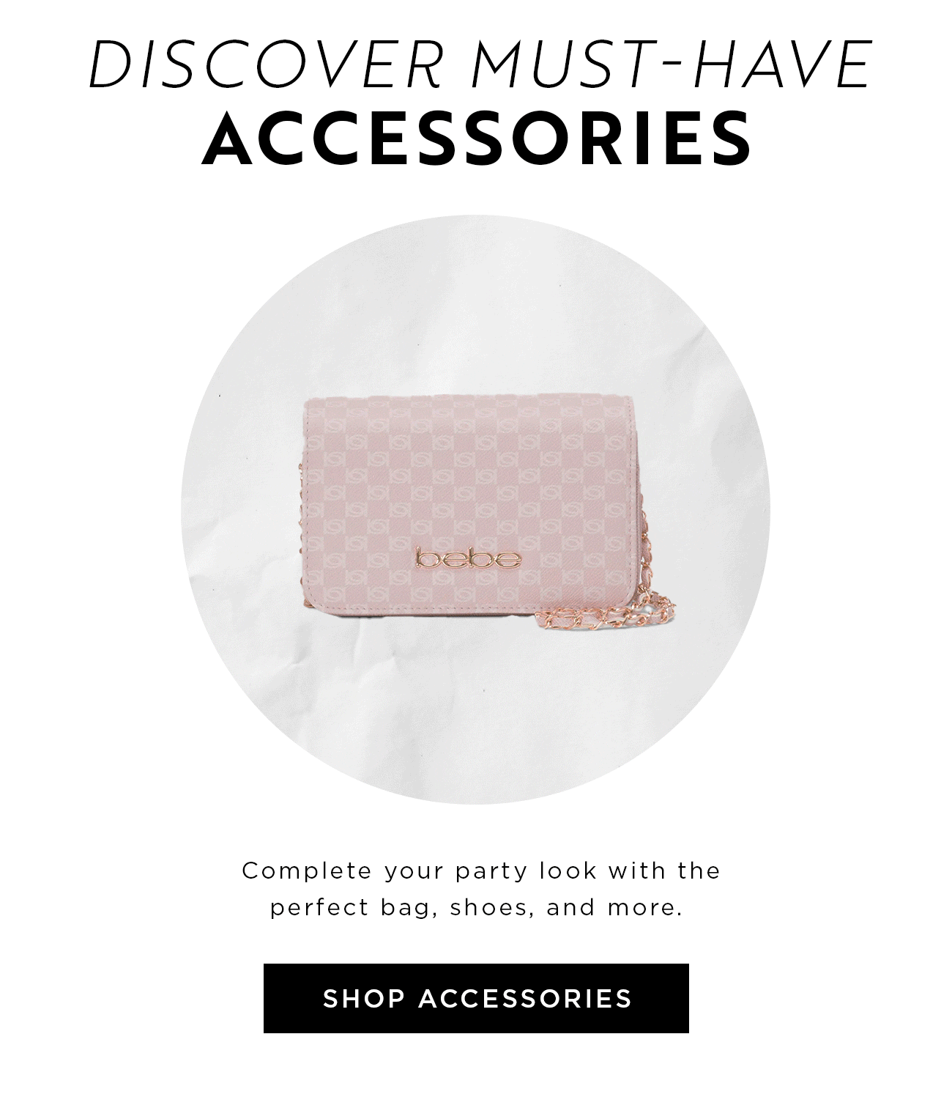Click the bold ACCESSORIES headline
Image resolution: width=952 pixels, height=1097 pixels.
point(477,137)
